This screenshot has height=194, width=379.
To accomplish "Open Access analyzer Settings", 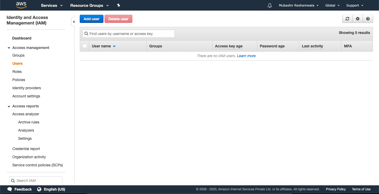I will coord(25,138).
